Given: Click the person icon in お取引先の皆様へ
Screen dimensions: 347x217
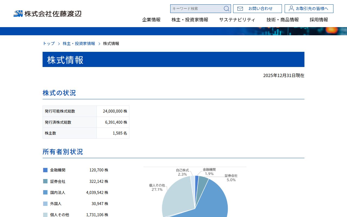Looking at the screenshot, I should (291, 8).
